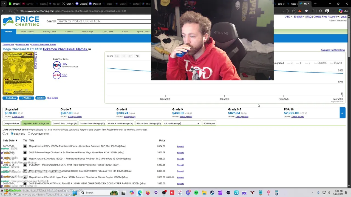Screen dimensions: 351x197
Task: Toggle the Grade 8 series in chart legend
Action: pos(298,63)
